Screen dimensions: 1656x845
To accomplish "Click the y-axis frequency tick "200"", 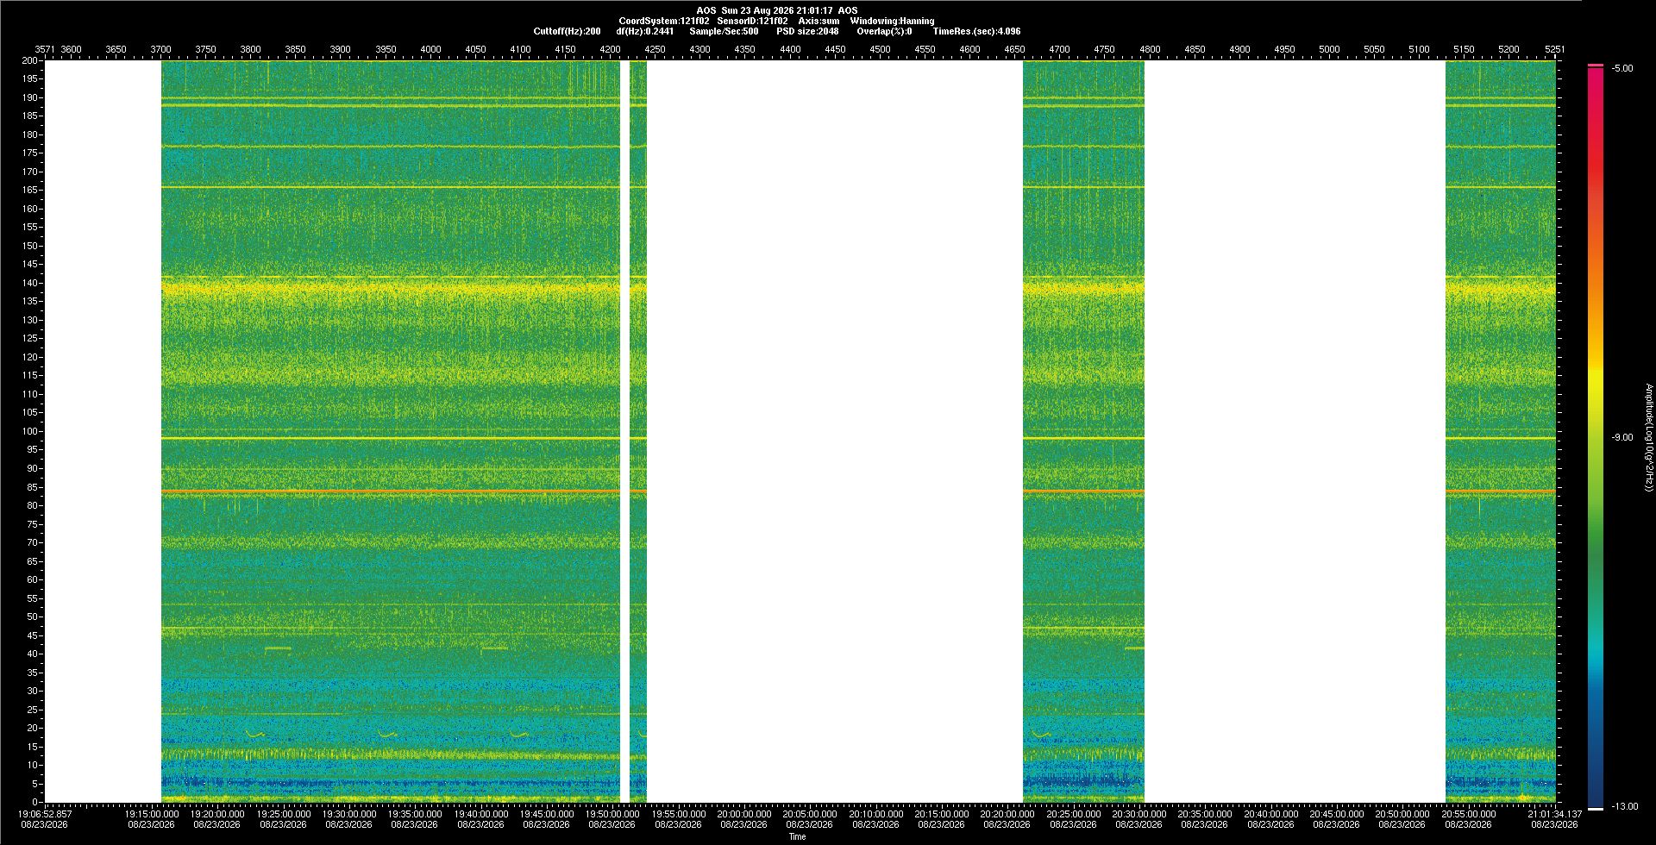I will tap(30, 60).
